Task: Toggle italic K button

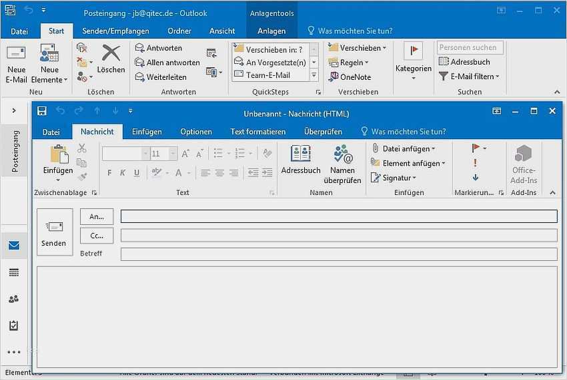Action: (123, 173)
